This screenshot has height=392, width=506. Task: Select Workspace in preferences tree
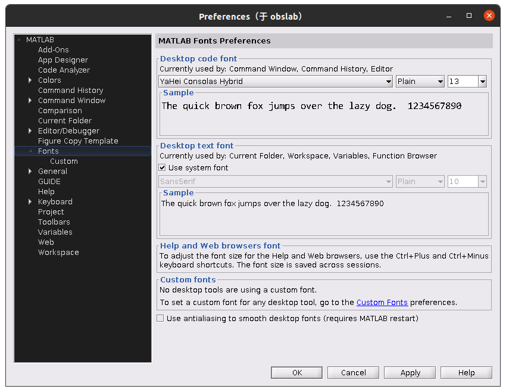click(58, 252)
